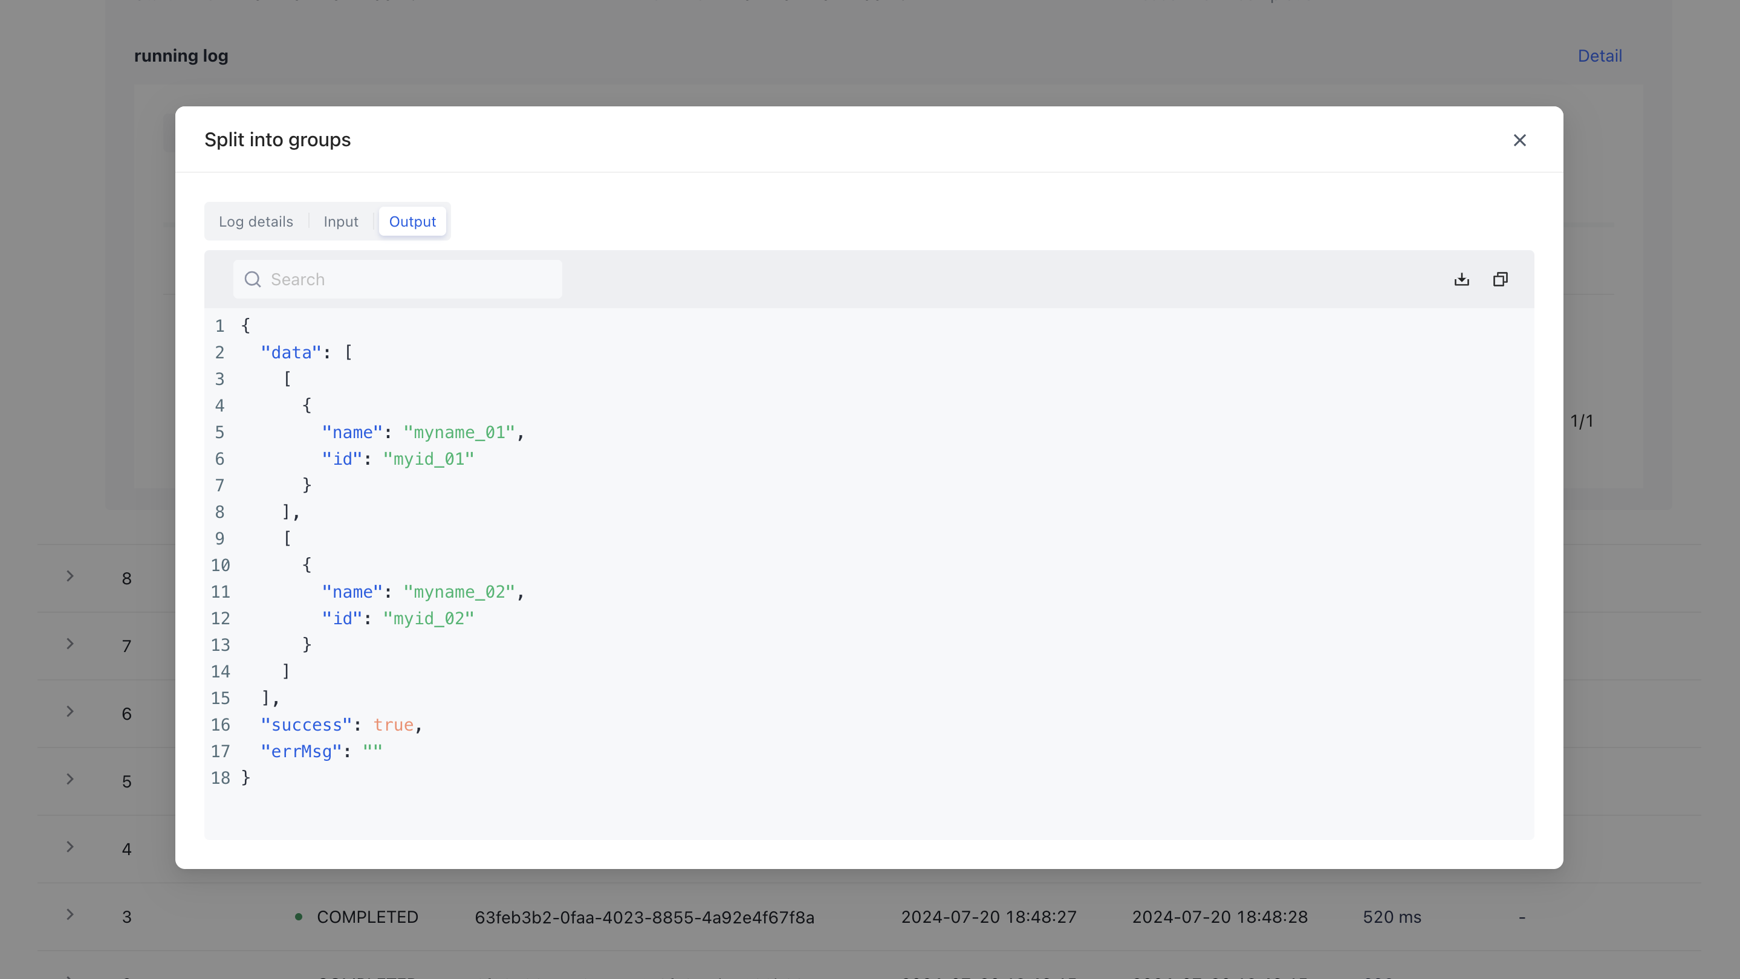Expand log row 8
Screen dimensions: 1740x979
[70, 577]
